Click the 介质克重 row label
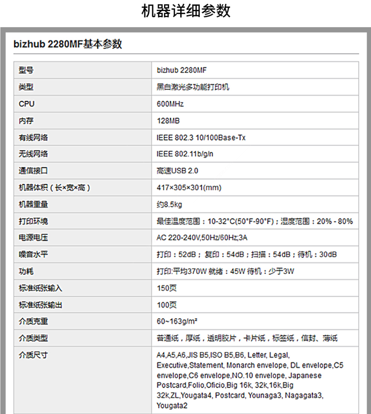The height and width of the screenshot is (414, 371). [x=33, y=321]
